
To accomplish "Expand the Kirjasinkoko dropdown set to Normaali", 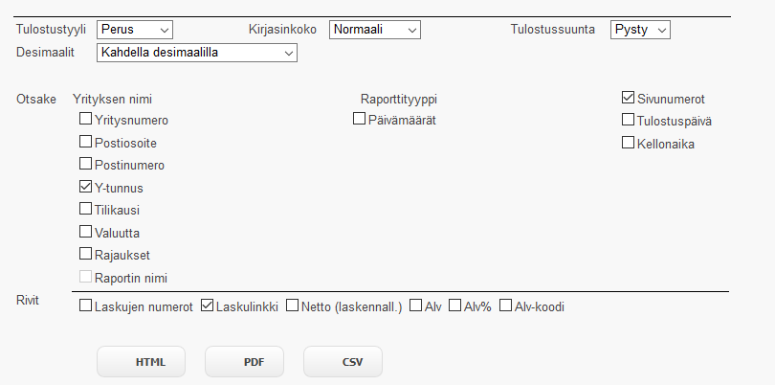I will coord(375,30).
